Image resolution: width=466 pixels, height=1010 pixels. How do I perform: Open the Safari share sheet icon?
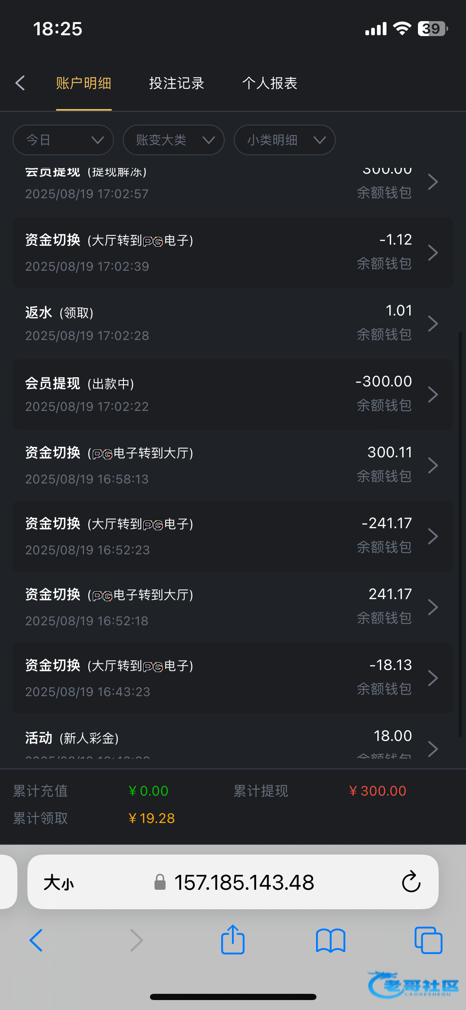(233, 940)
